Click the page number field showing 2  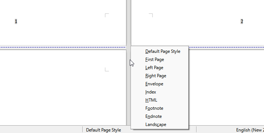click(242, 21)
